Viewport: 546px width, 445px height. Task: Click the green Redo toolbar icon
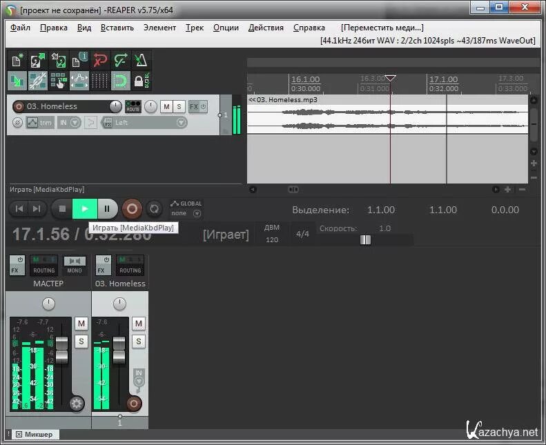click(121, 61)
